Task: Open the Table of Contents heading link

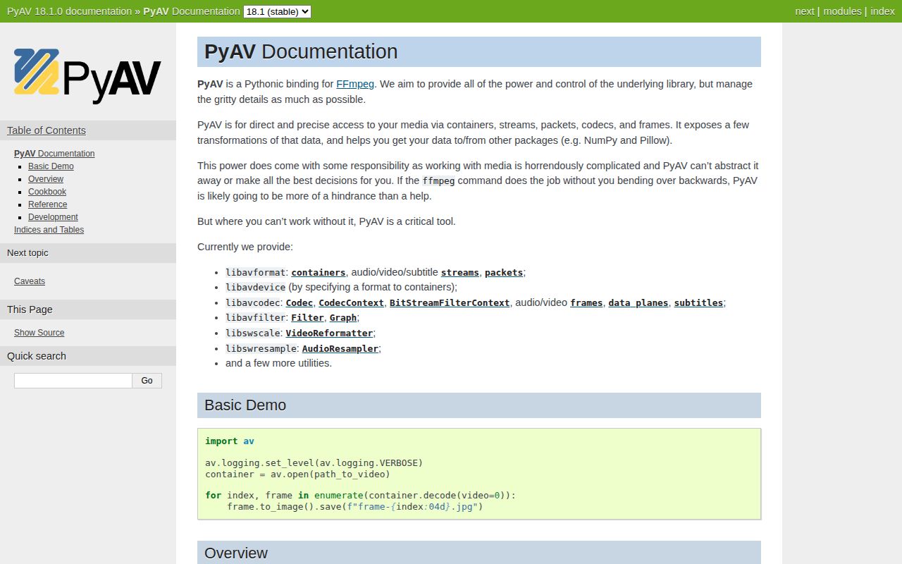Action: [47, 130]
